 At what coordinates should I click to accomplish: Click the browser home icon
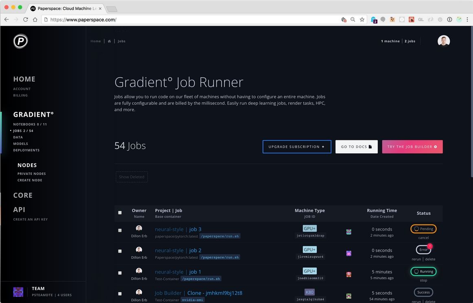35,20
